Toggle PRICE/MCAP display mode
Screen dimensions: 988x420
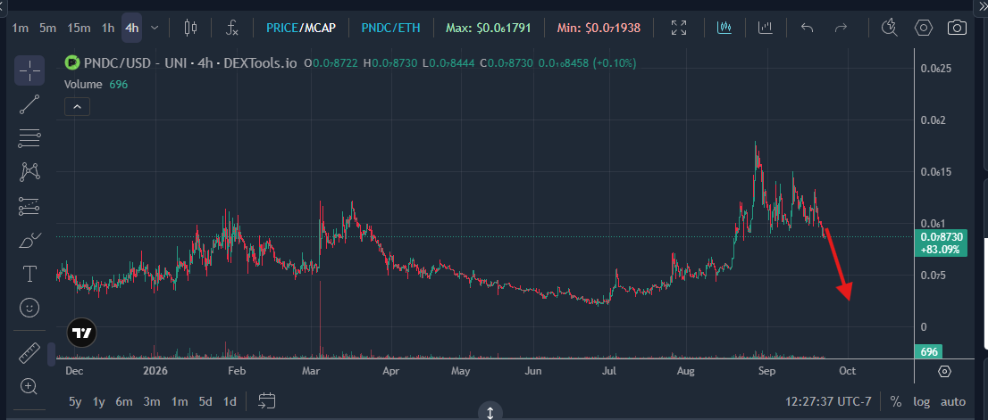(x=301, y=28)
